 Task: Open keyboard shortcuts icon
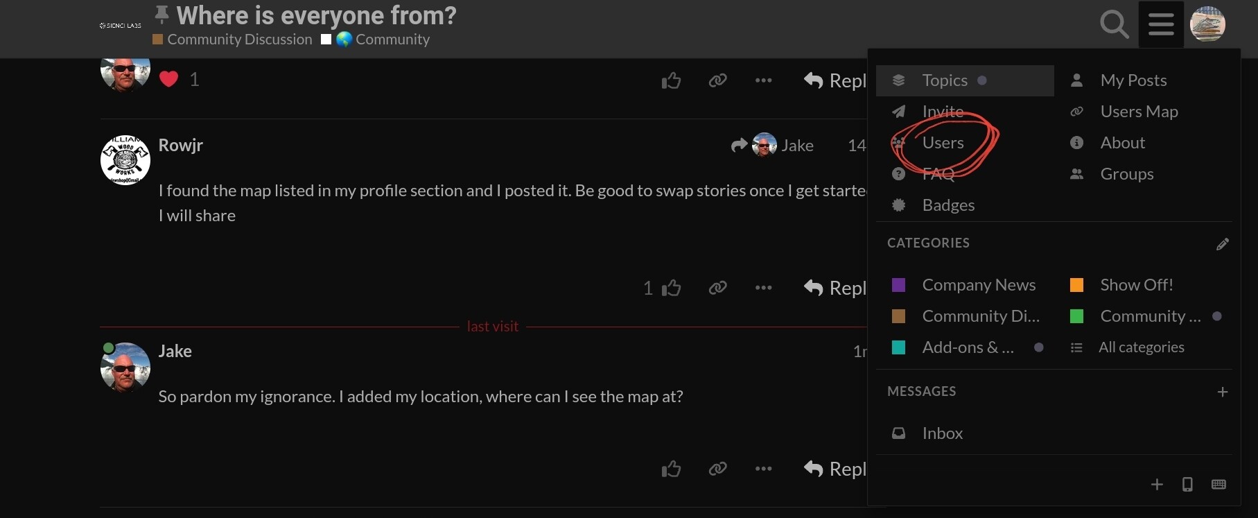click(1218, 484)
